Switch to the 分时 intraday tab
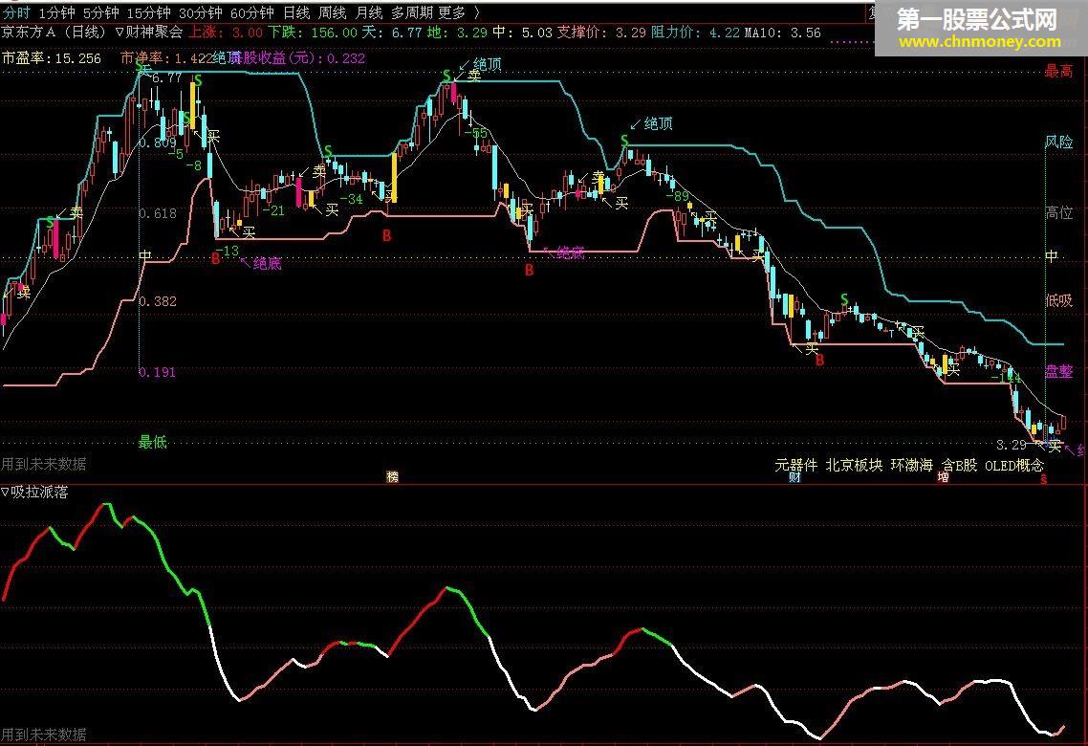Image resolution: width=1088 pixels, height=746 pixels. tap(17, 12)
